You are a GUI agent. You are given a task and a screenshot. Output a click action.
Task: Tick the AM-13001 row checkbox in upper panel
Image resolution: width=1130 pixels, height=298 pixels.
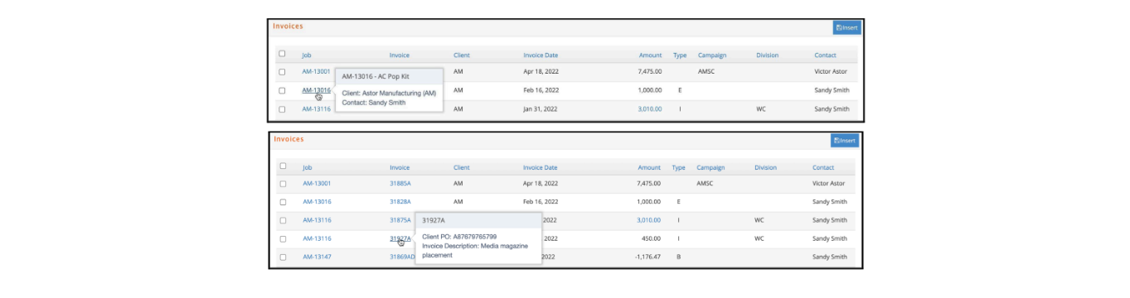(x=282, y=72)
